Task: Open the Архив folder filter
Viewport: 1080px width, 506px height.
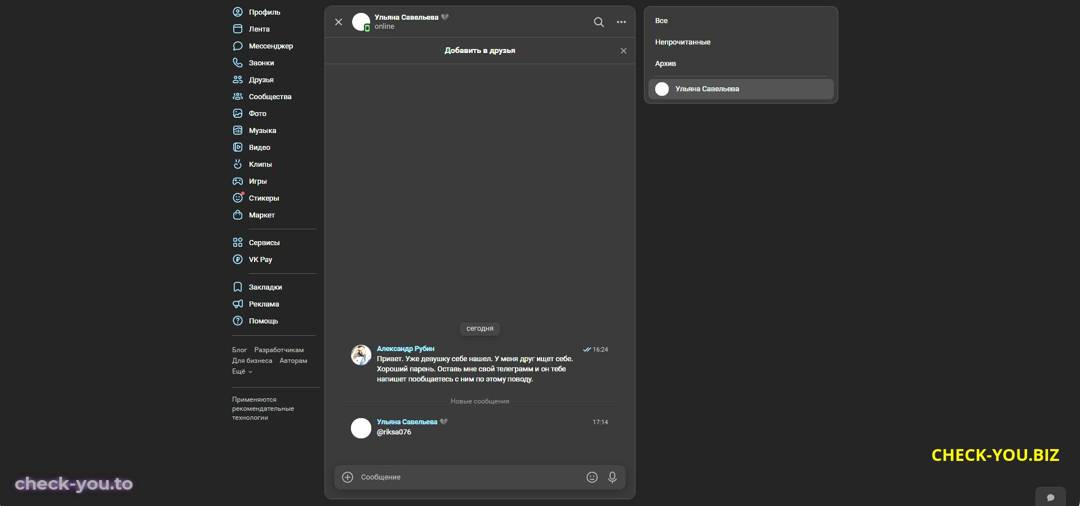Action: pos(665,64)
